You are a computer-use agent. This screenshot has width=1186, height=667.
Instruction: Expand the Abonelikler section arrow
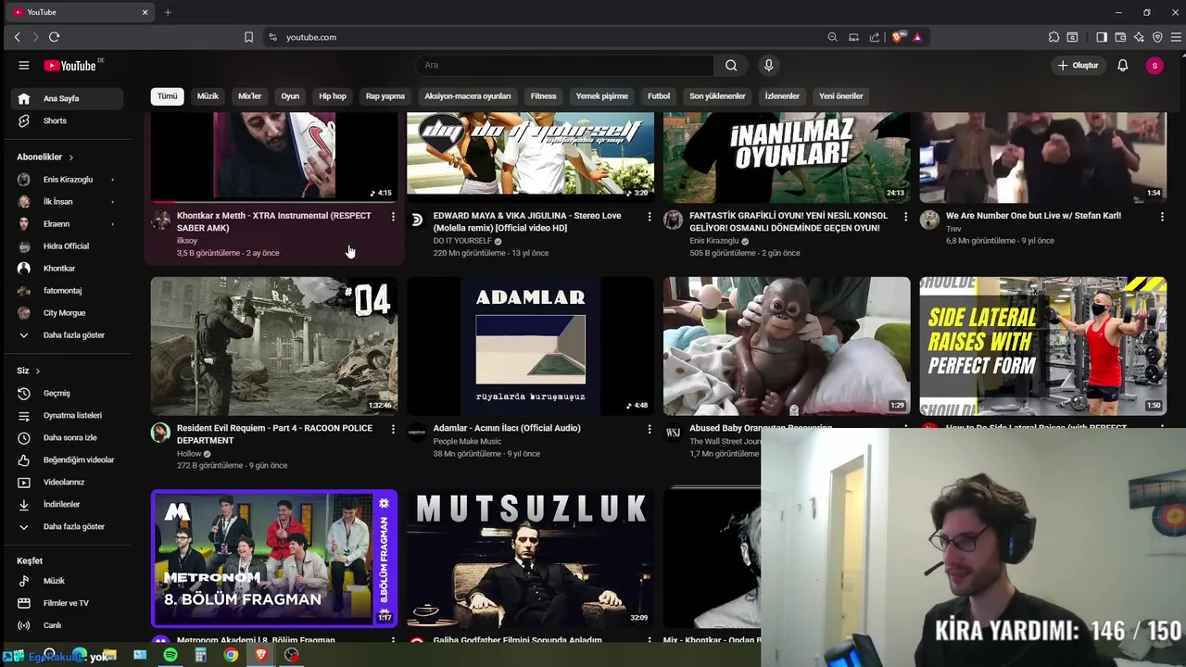coord(70,157)
